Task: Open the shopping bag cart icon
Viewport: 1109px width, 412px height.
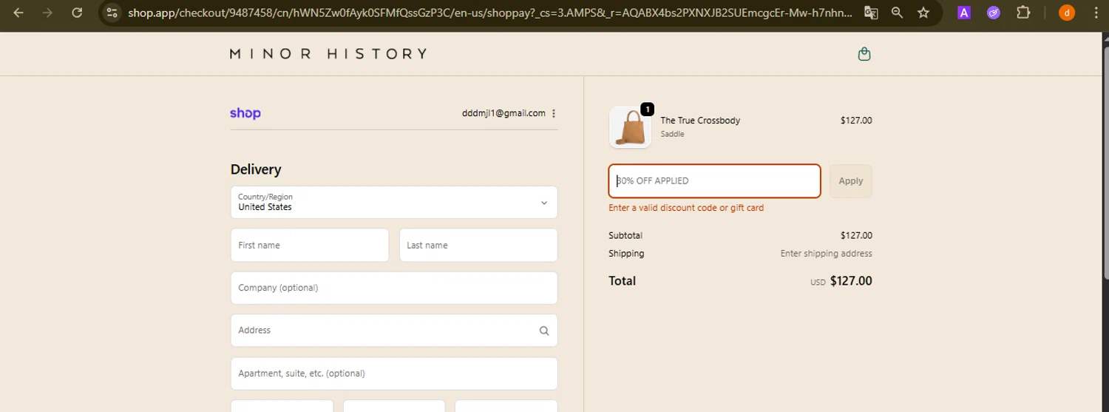Action: pos(864,54)
